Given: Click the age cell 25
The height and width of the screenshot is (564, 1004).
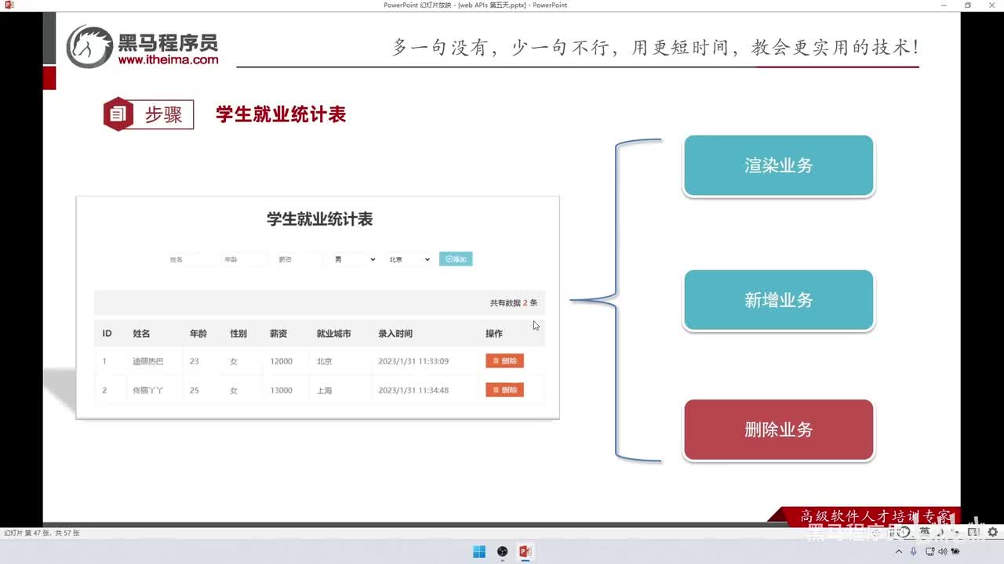Looking at the screenshot, I should (195, 390).
